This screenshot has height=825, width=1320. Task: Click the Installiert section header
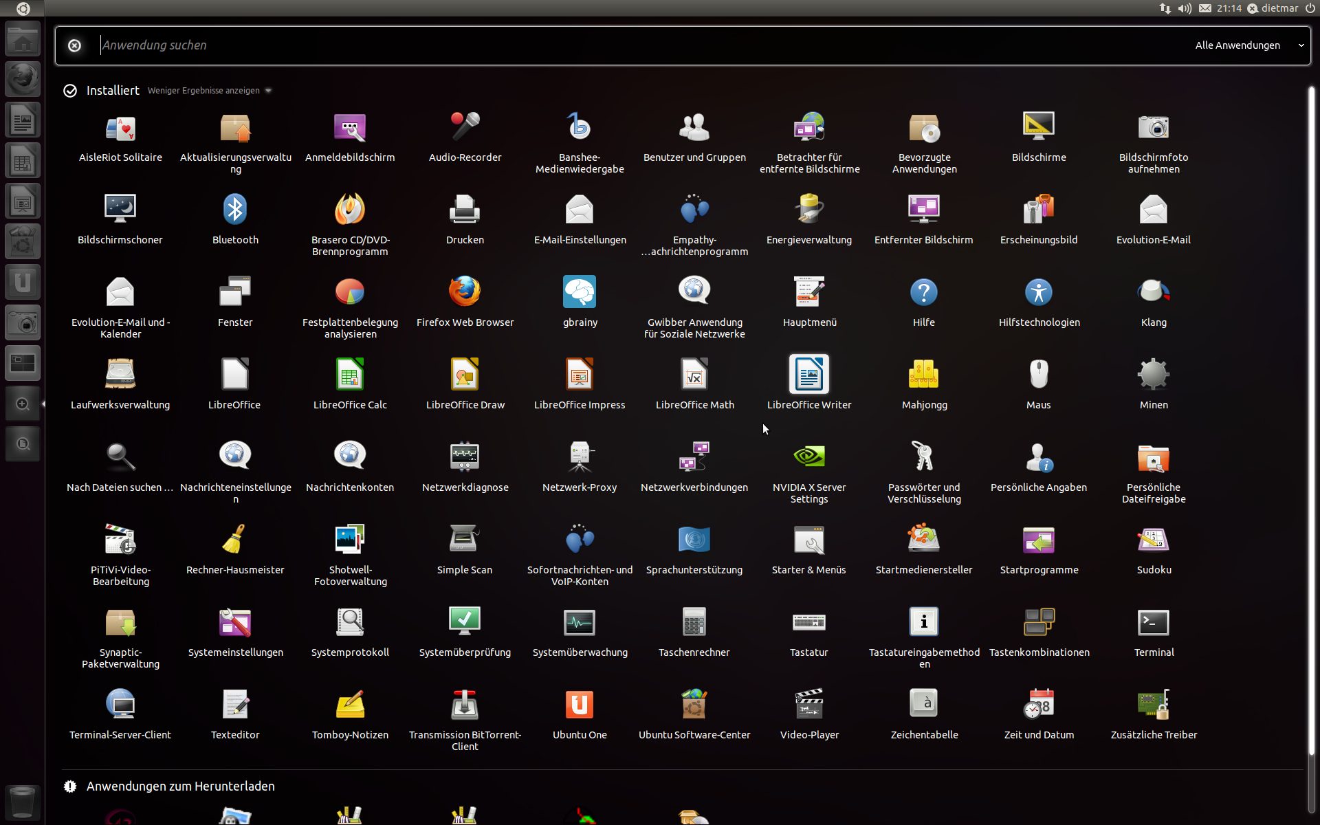[113, 91]
